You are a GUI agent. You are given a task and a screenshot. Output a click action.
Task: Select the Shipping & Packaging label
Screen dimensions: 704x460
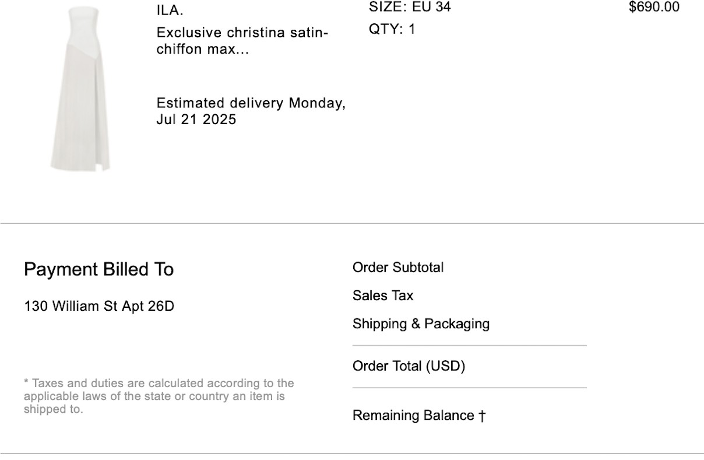point(421,324)
